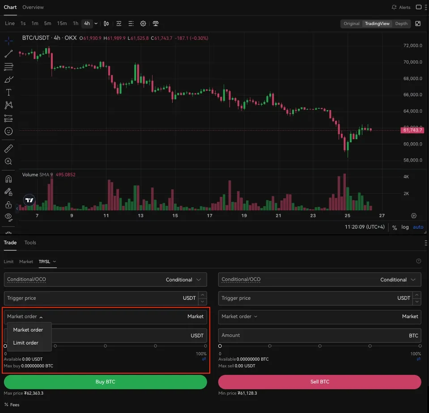Open the chart patterns tool
The height and width of the screenshot is (413, 429).
[8, 105]
